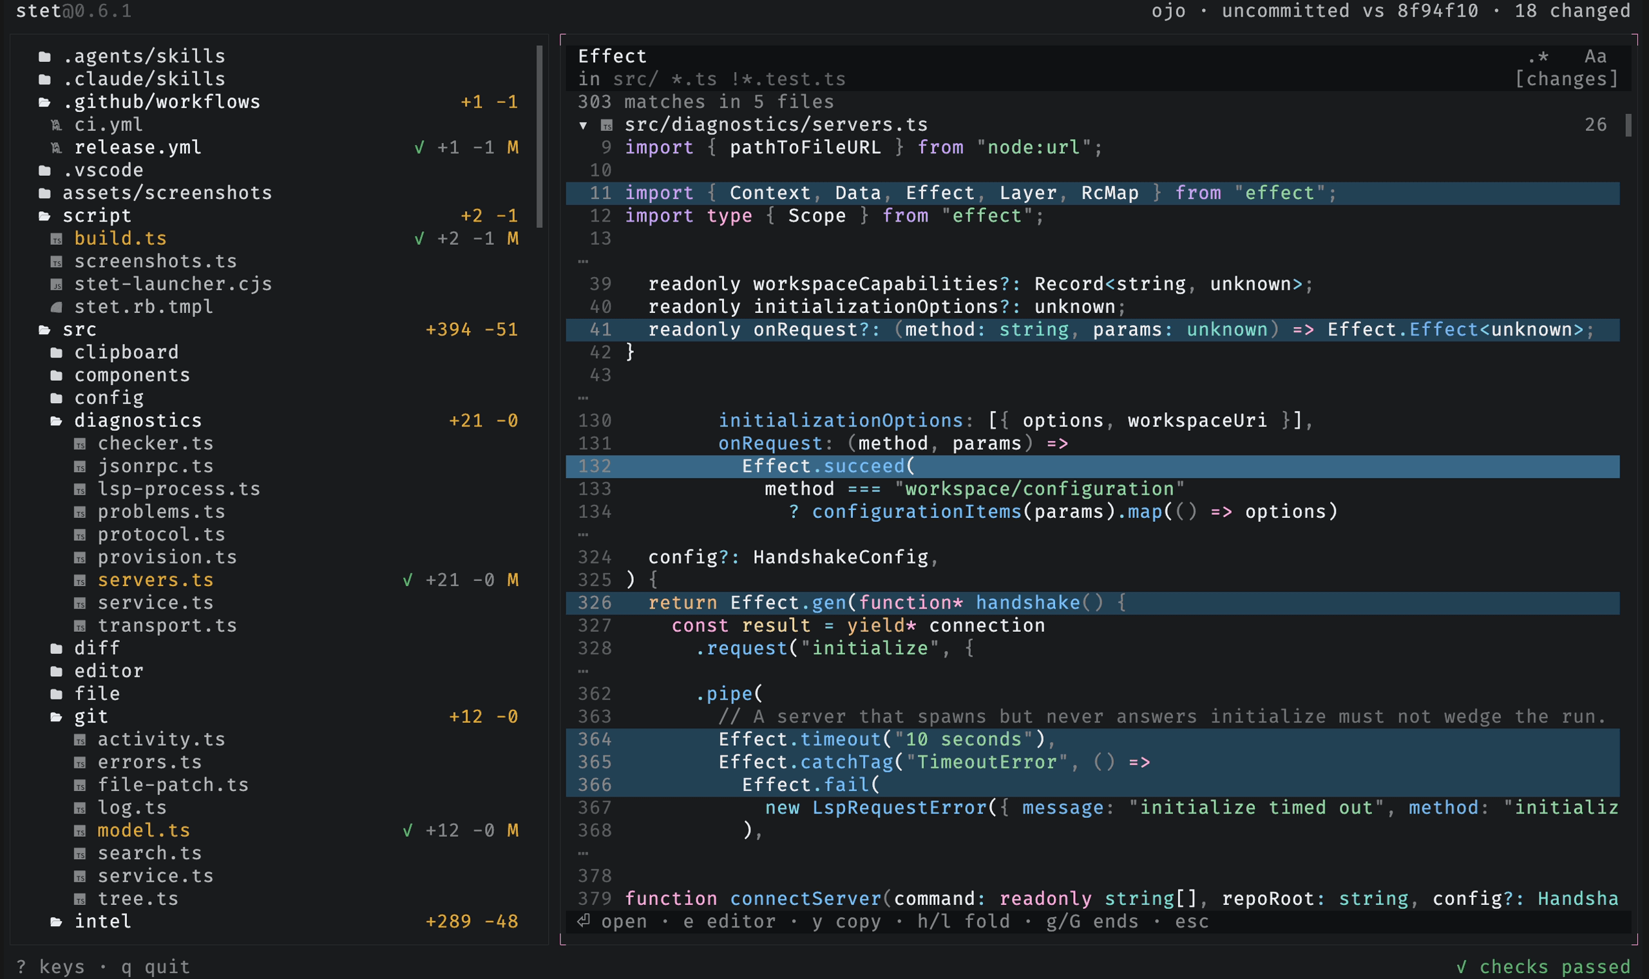The image size is (1649, 979).
Task: Click the y copy hint
Action: 846,922
